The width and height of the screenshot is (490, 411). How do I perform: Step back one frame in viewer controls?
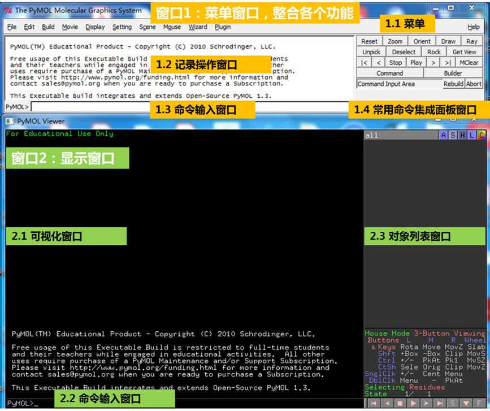click(x=387, y=404)
